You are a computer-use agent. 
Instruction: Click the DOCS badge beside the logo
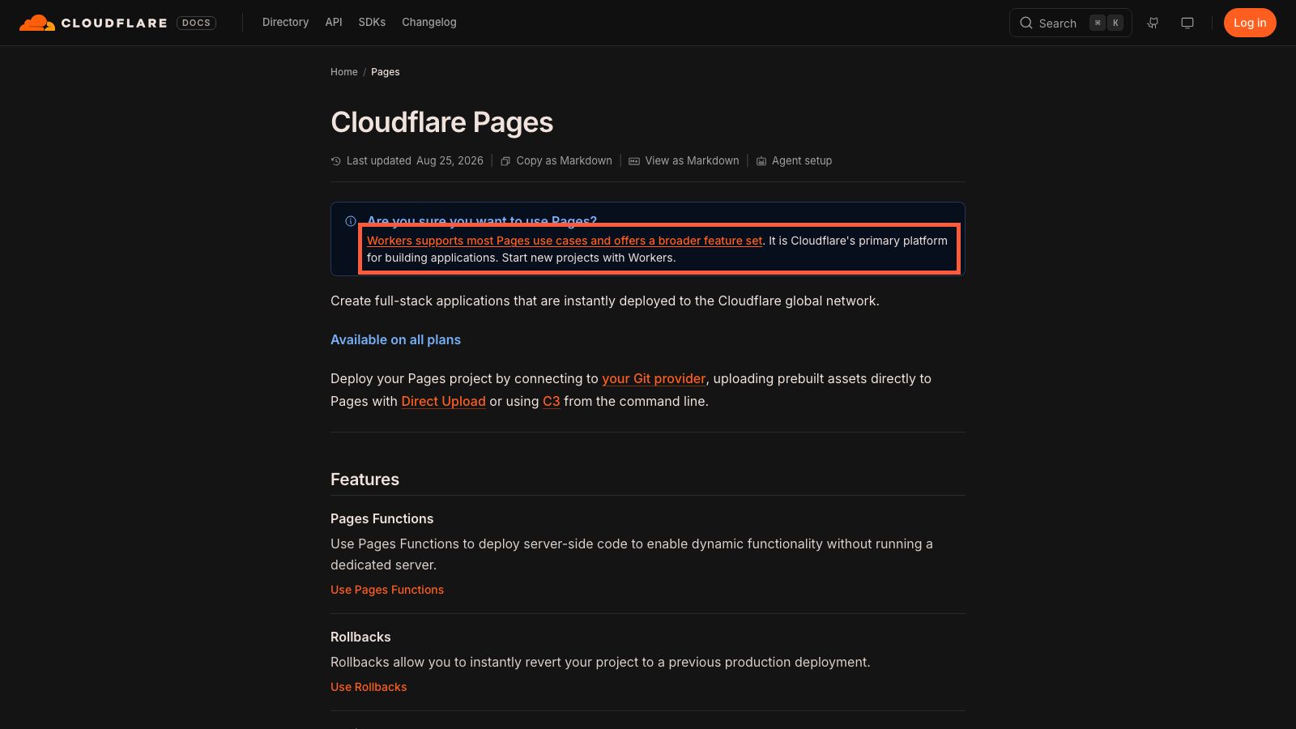(196, 23)
